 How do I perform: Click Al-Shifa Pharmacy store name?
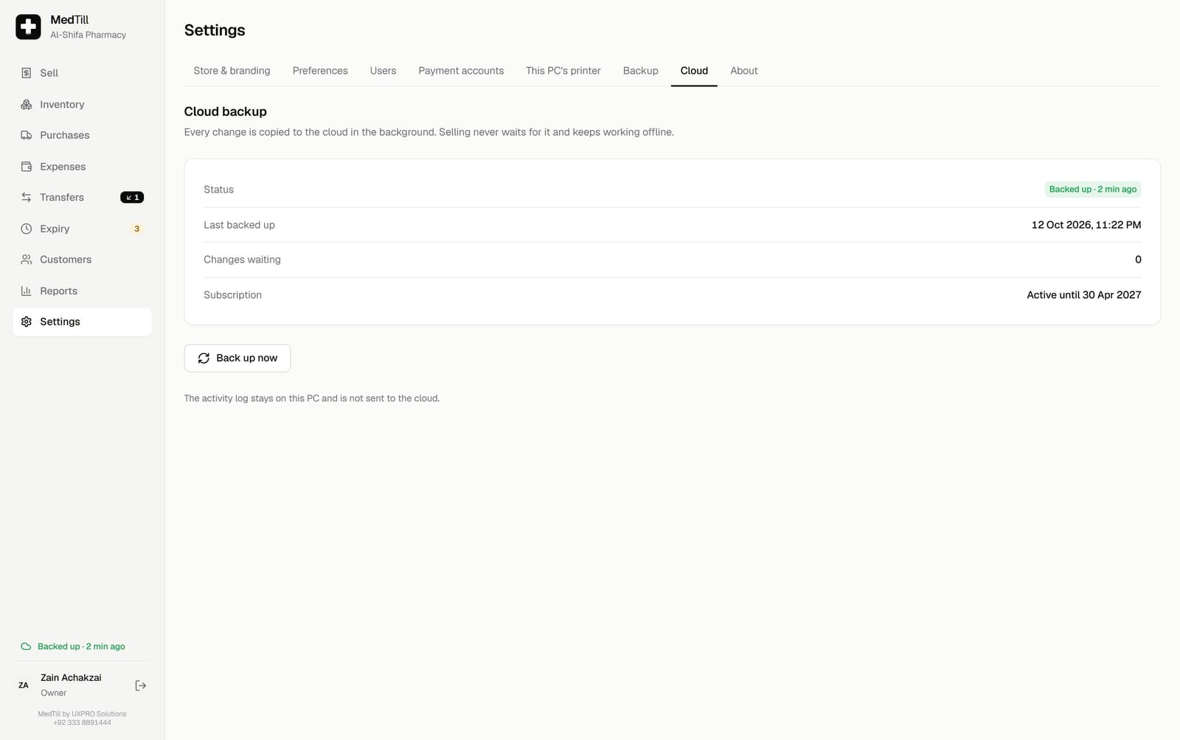click(88, 35)
